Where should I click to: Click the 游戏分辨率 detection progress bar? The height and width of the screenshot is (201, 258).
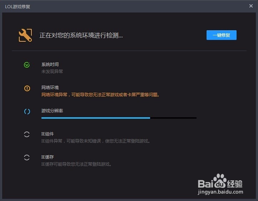pos(119,118)
